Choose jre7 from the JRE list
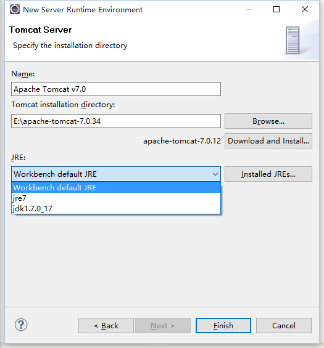 (116, 198)
